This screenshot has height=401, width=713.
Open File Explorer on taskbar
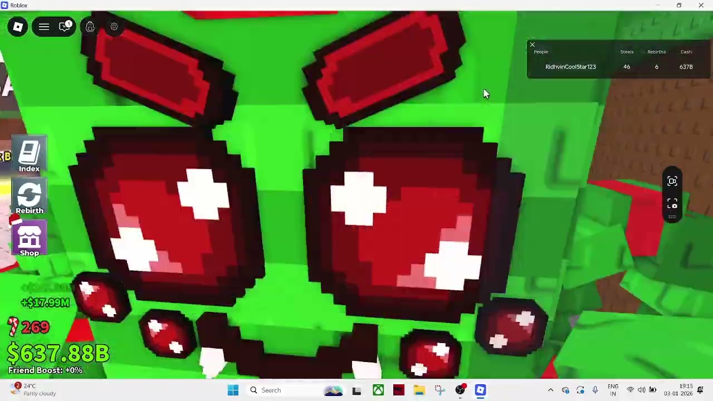tap(419, 390)
